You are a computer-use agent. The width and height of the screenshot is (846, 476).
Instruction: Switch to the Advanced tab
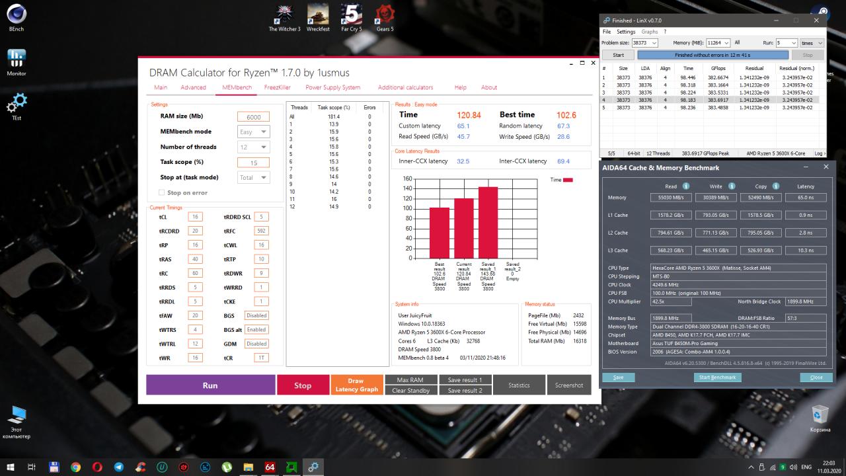tap(194, 87)
